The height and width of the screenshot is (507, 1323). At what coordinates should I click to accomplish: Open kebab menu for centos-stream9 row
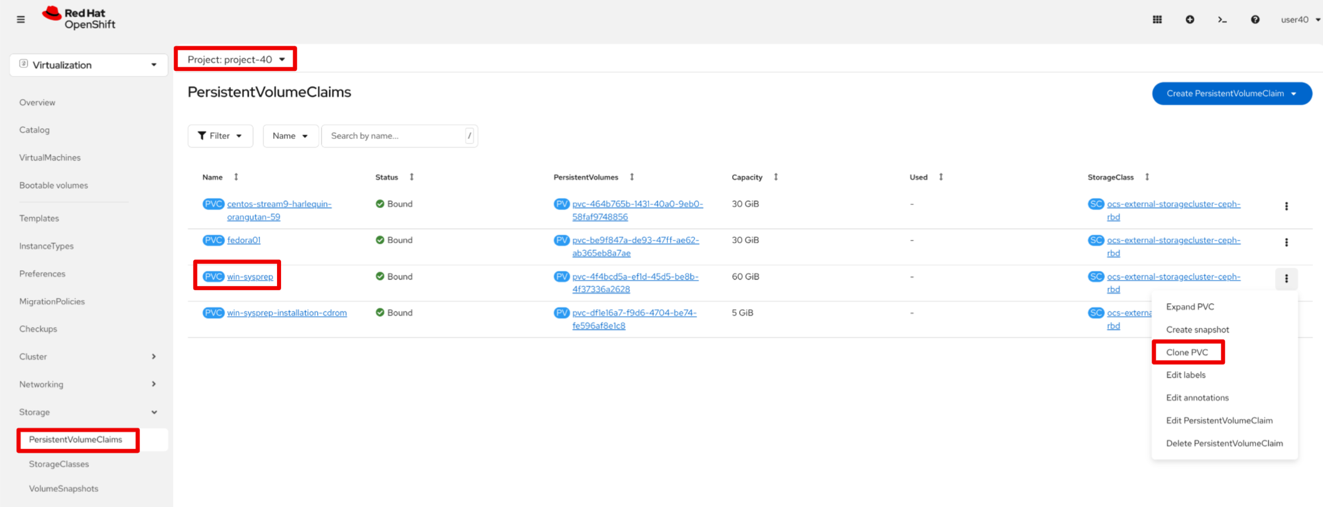coord(1286,206)
